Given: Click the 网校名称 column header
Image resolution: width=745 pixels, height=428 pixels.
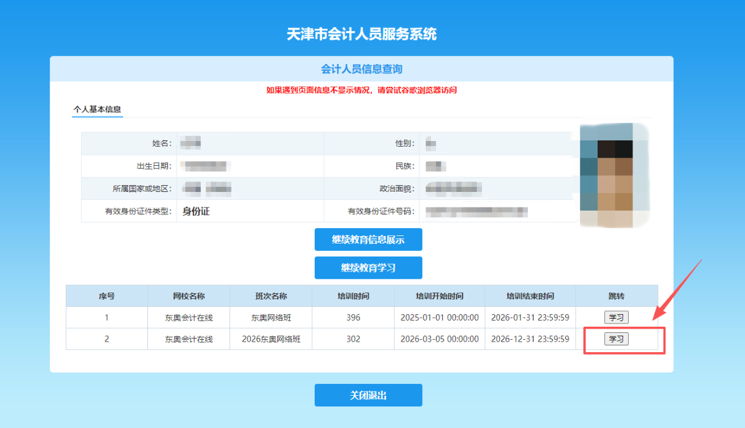Looking at the screenshot, I should pos(187,296).
